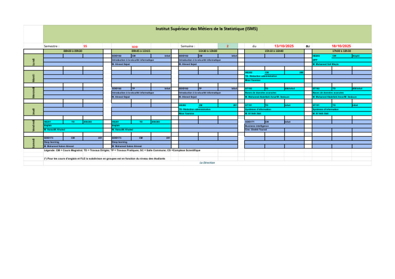Click the title 'Institut Supérieur des Métiers de la Statistique (ISMS)'
Screen dimensions: 395x279
click(x=207, y=29)
